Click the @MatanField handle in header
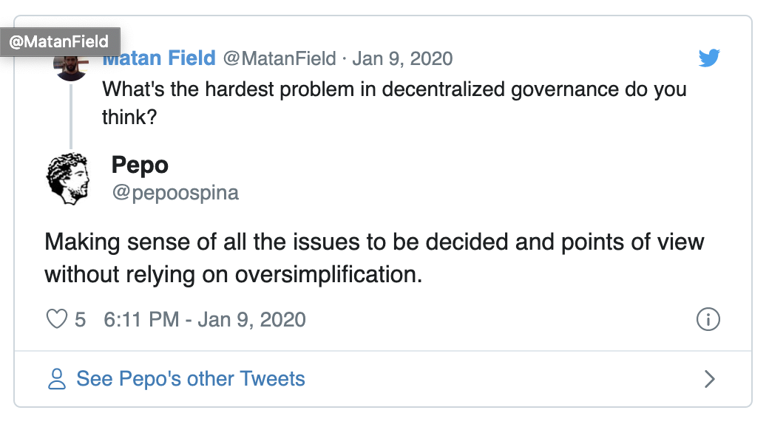 point(280,58)
